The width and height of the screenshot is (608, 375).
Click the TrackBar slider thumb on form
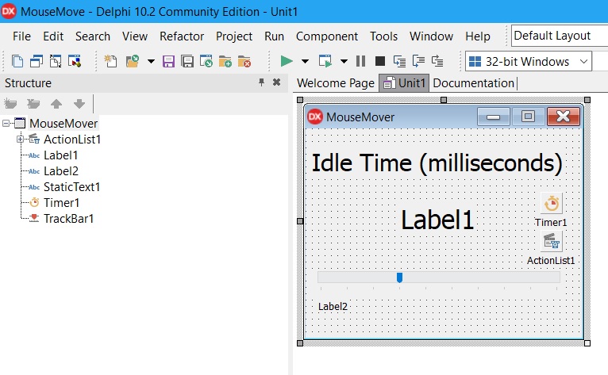[x=399, y=277]
